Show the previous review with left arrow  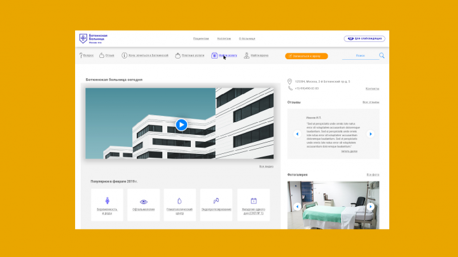click(x=297, y=134)
